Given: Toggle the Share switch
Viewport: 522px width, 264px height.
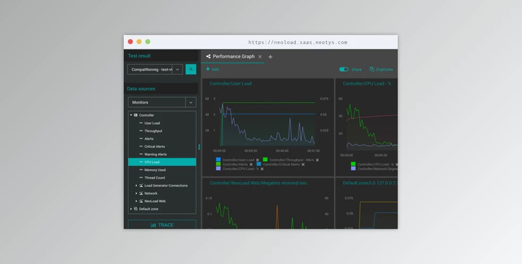Looking at the screenshot, I should click(344, 69).
